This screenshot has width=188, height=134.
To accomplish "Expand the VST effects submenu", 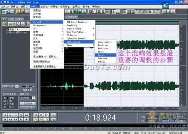I will tap(47, 28).
